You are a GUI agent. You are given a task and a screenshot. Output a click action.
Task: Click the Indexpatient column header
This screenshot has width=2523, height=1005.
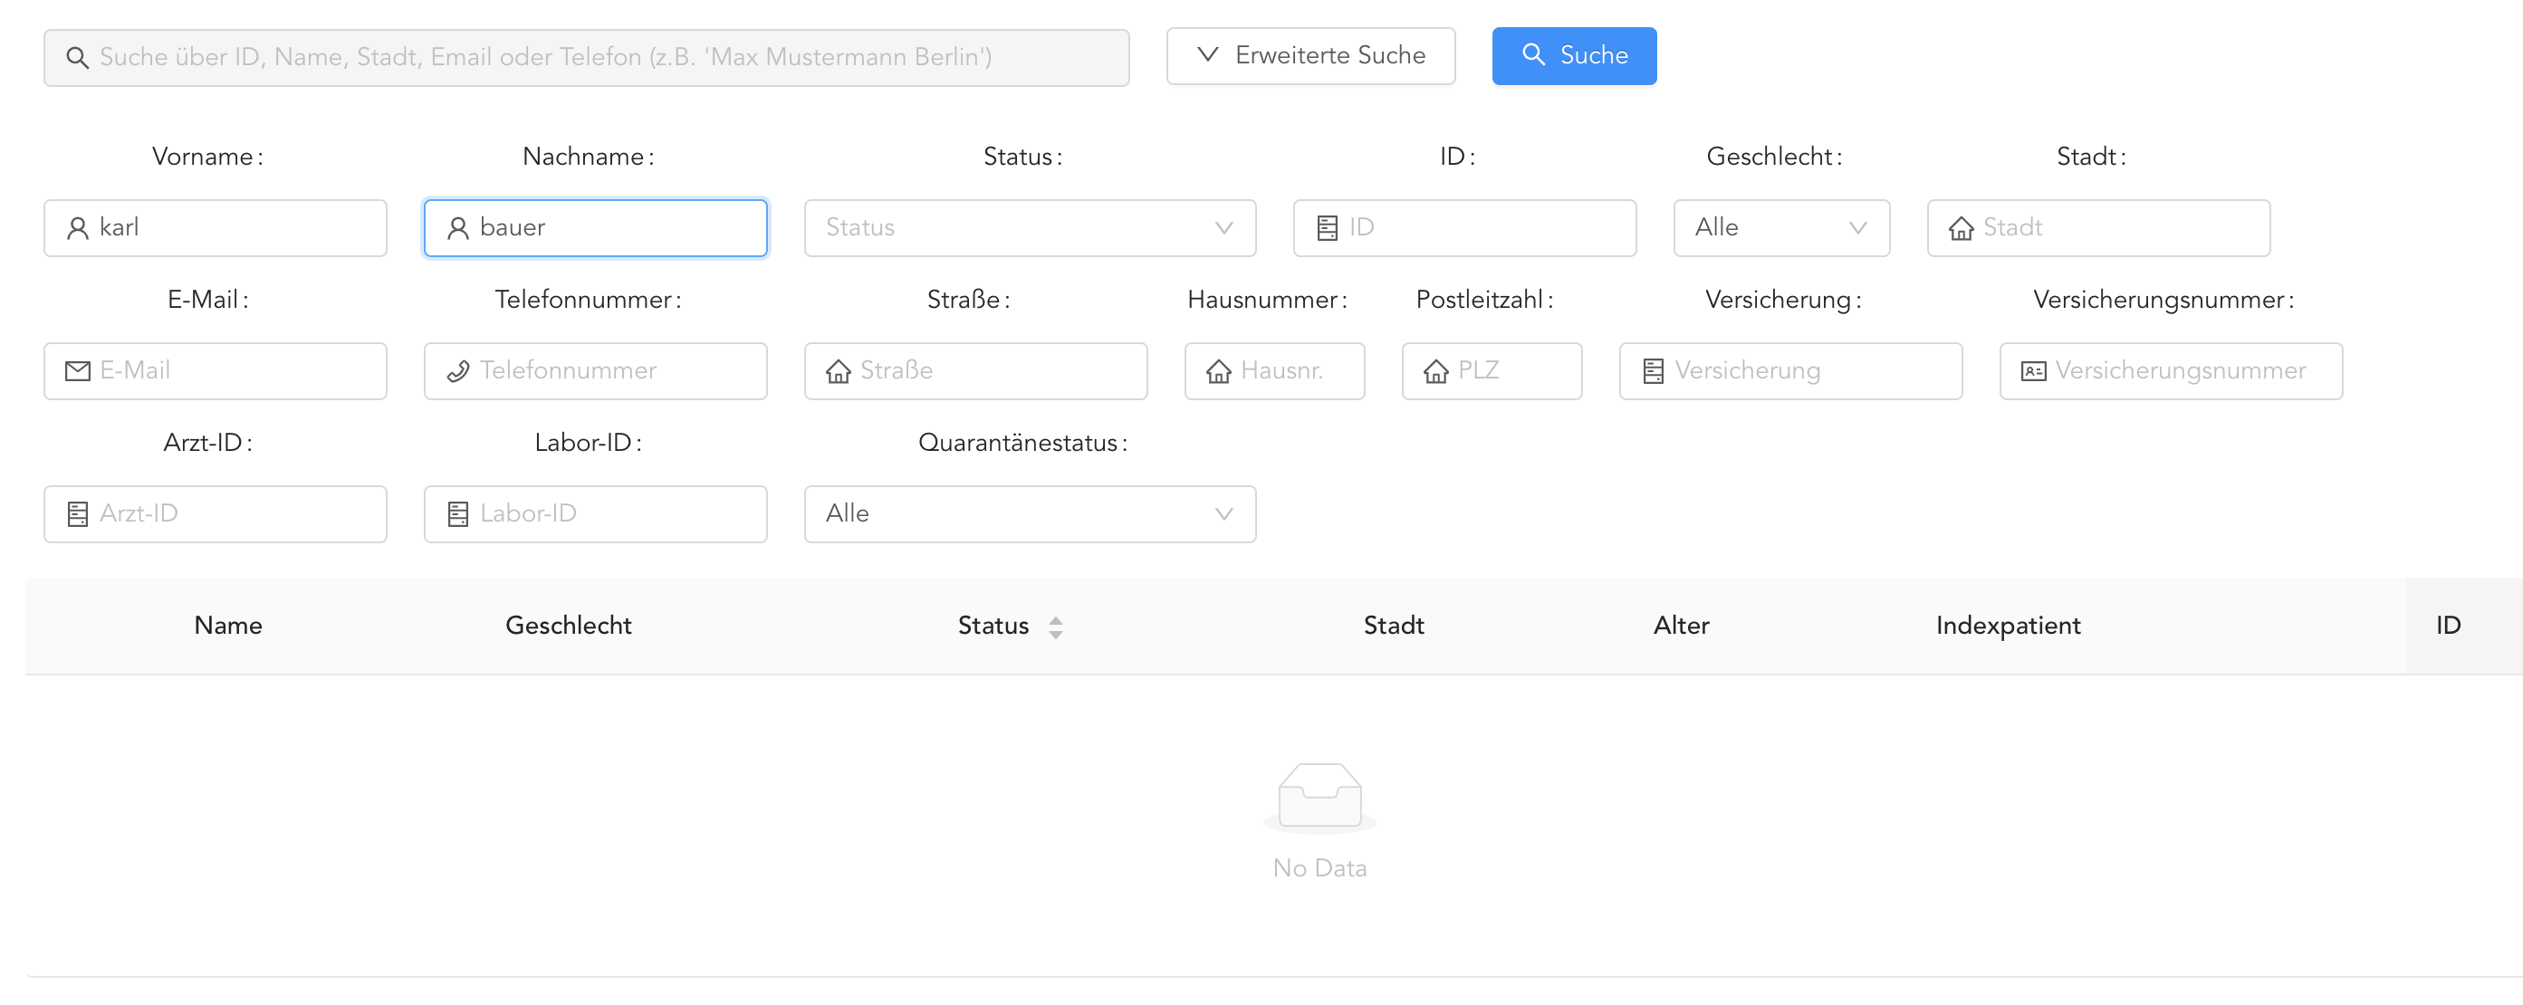click(2008, 626)
